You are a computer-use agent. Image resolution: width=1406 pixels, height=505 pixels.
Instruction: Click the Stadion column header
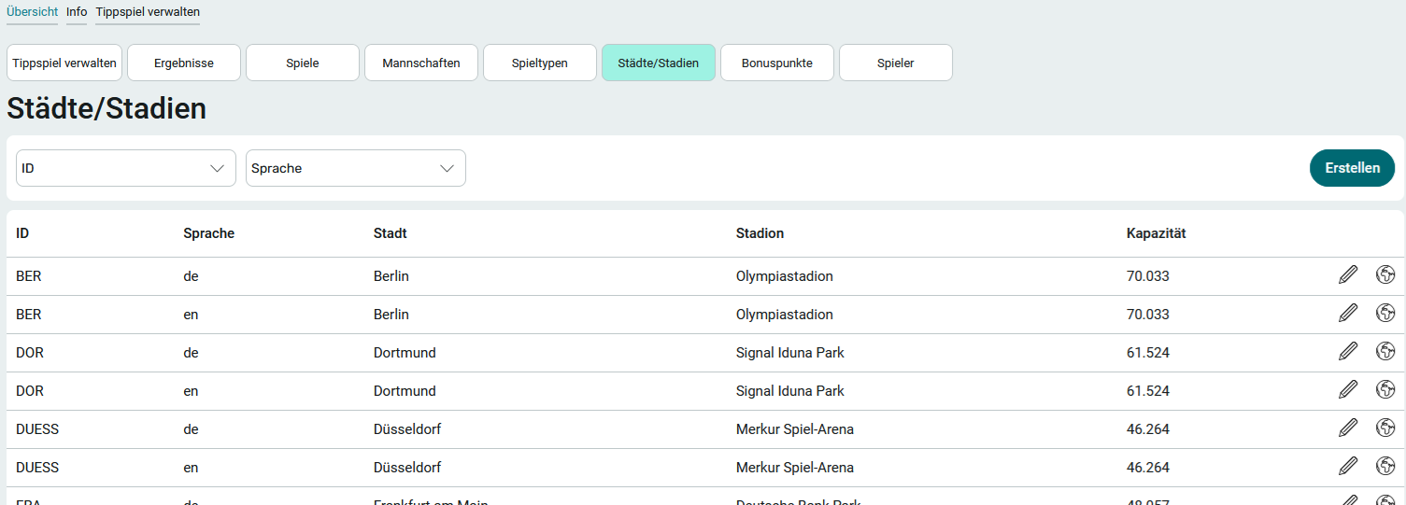pos(760,233)
